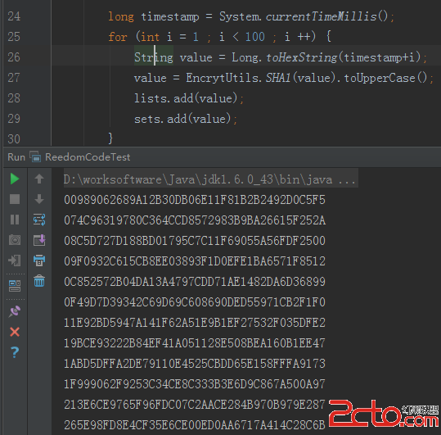Image resolution: width=441 pixels, height=435 pixels.
Task: Toggle soft-wrap in console output
Action: click(x=39, y=220)
